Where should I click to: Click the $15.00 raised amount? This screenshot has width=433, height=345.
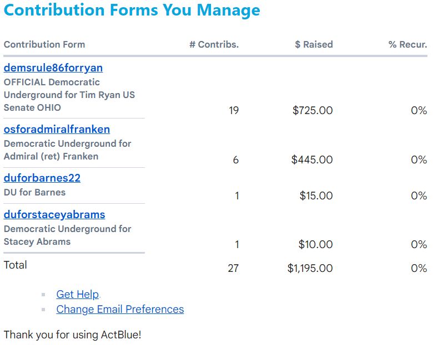316,196
